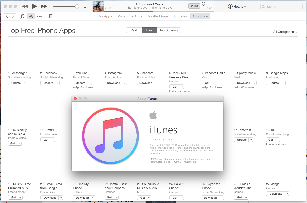307x203 pixels.
Task: Switch to My iPhone Apps tab
Action: click(130, 16)
